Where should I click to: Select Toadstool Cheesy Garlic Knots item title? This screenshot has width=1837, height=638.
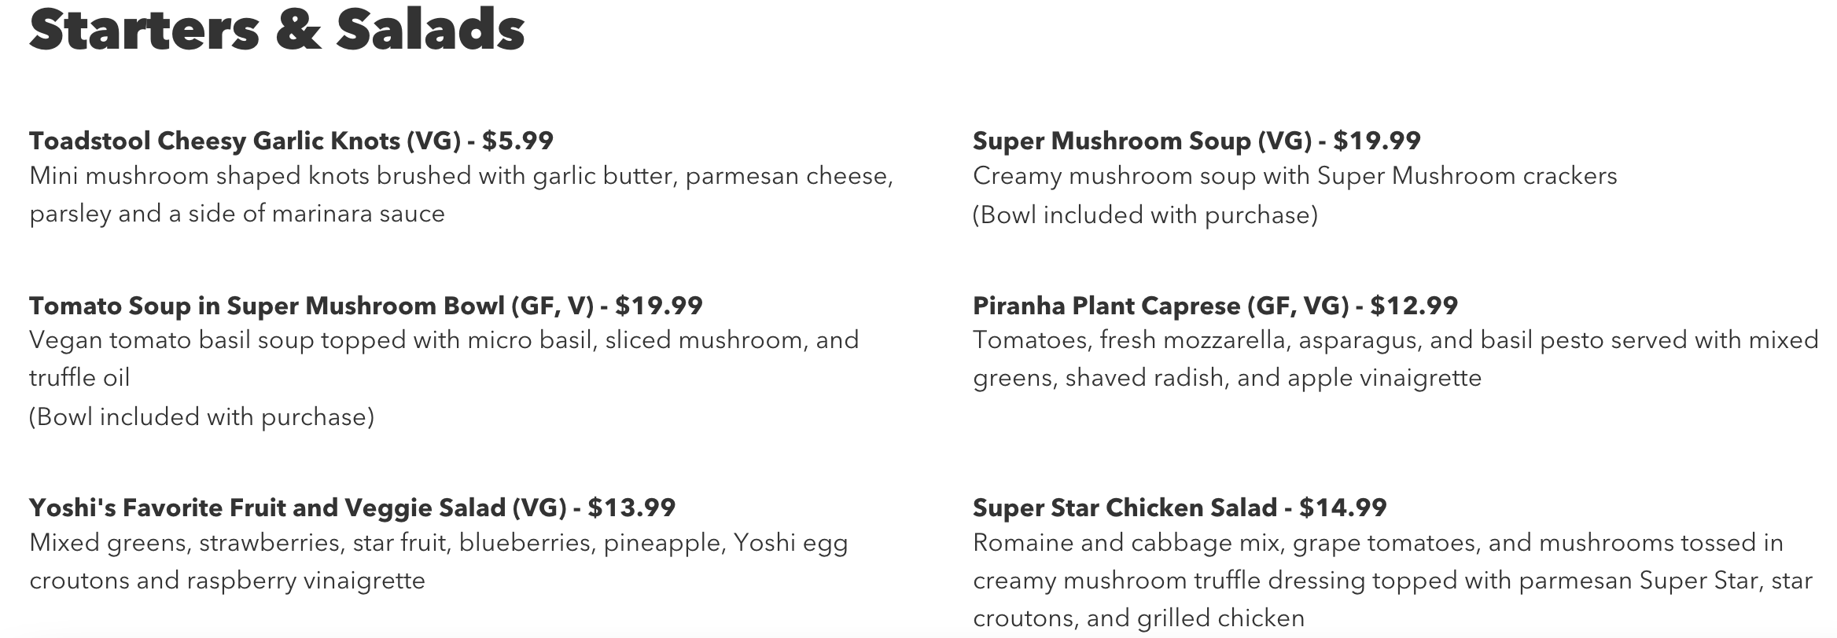point(244,141)
